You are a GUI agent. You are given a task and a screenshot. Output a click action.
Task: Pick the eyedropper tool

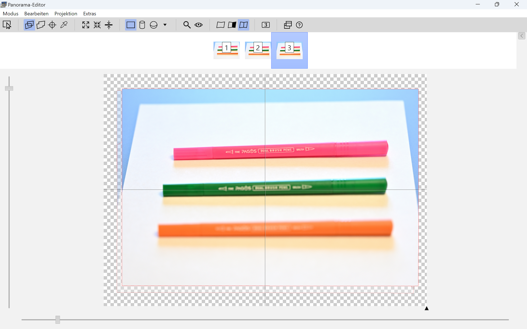tap(64, 25)
